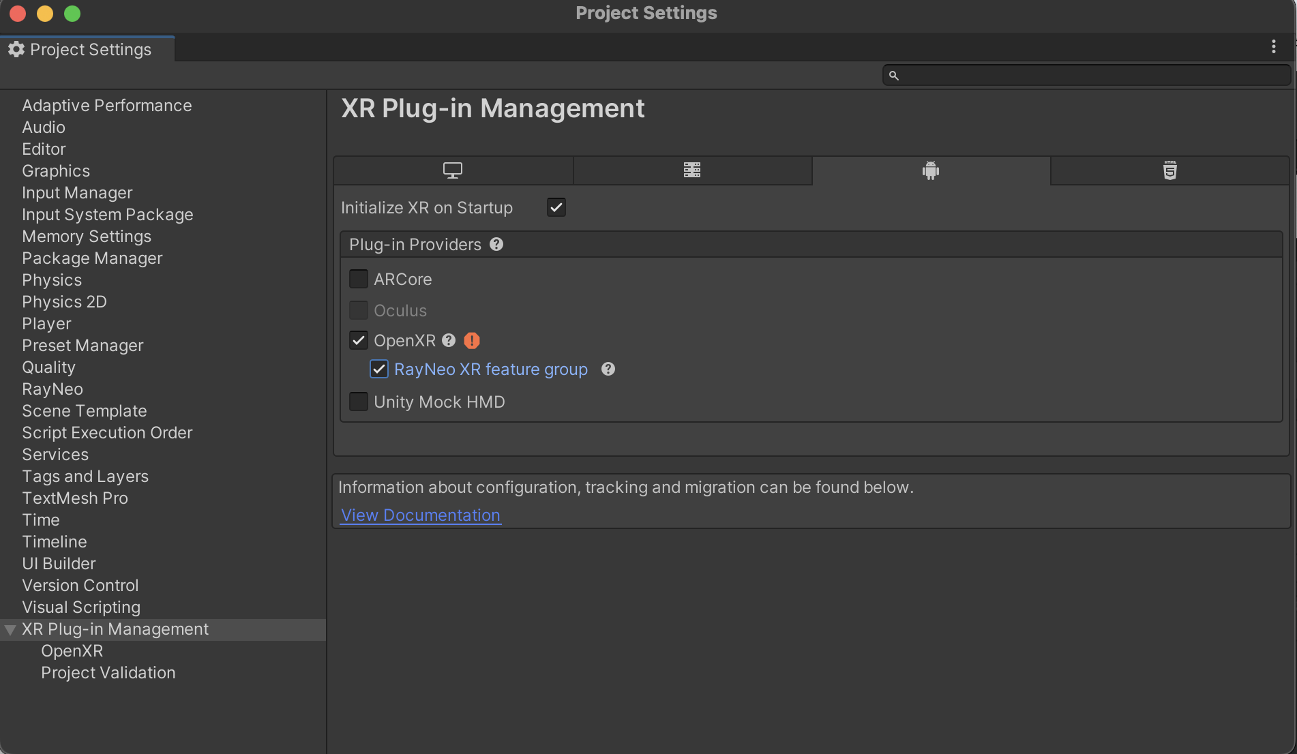The image size is (1297, 754).
Task: Click the Unity Mock HMD label
Action: coord(439,402)
